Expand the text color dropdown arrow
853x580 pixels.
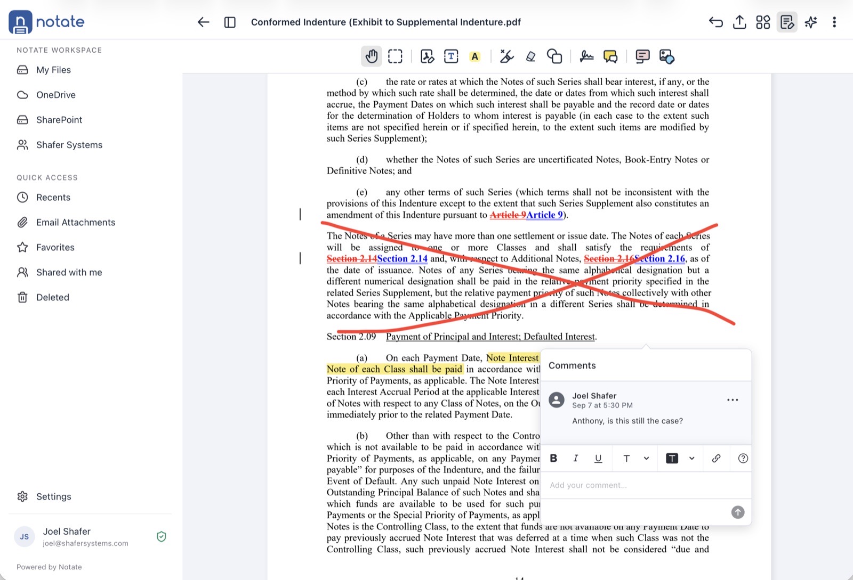point(691,458)
